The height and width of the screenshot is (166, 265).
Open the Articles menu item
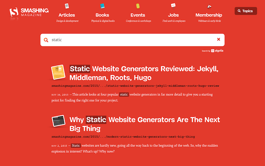coord(67,15)
